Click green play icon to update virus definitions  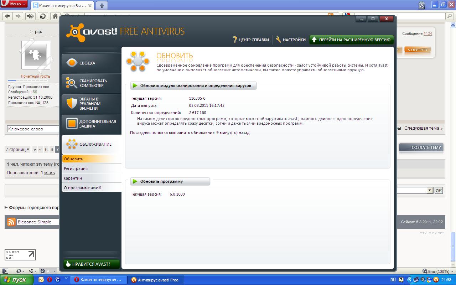coord(135,85)
